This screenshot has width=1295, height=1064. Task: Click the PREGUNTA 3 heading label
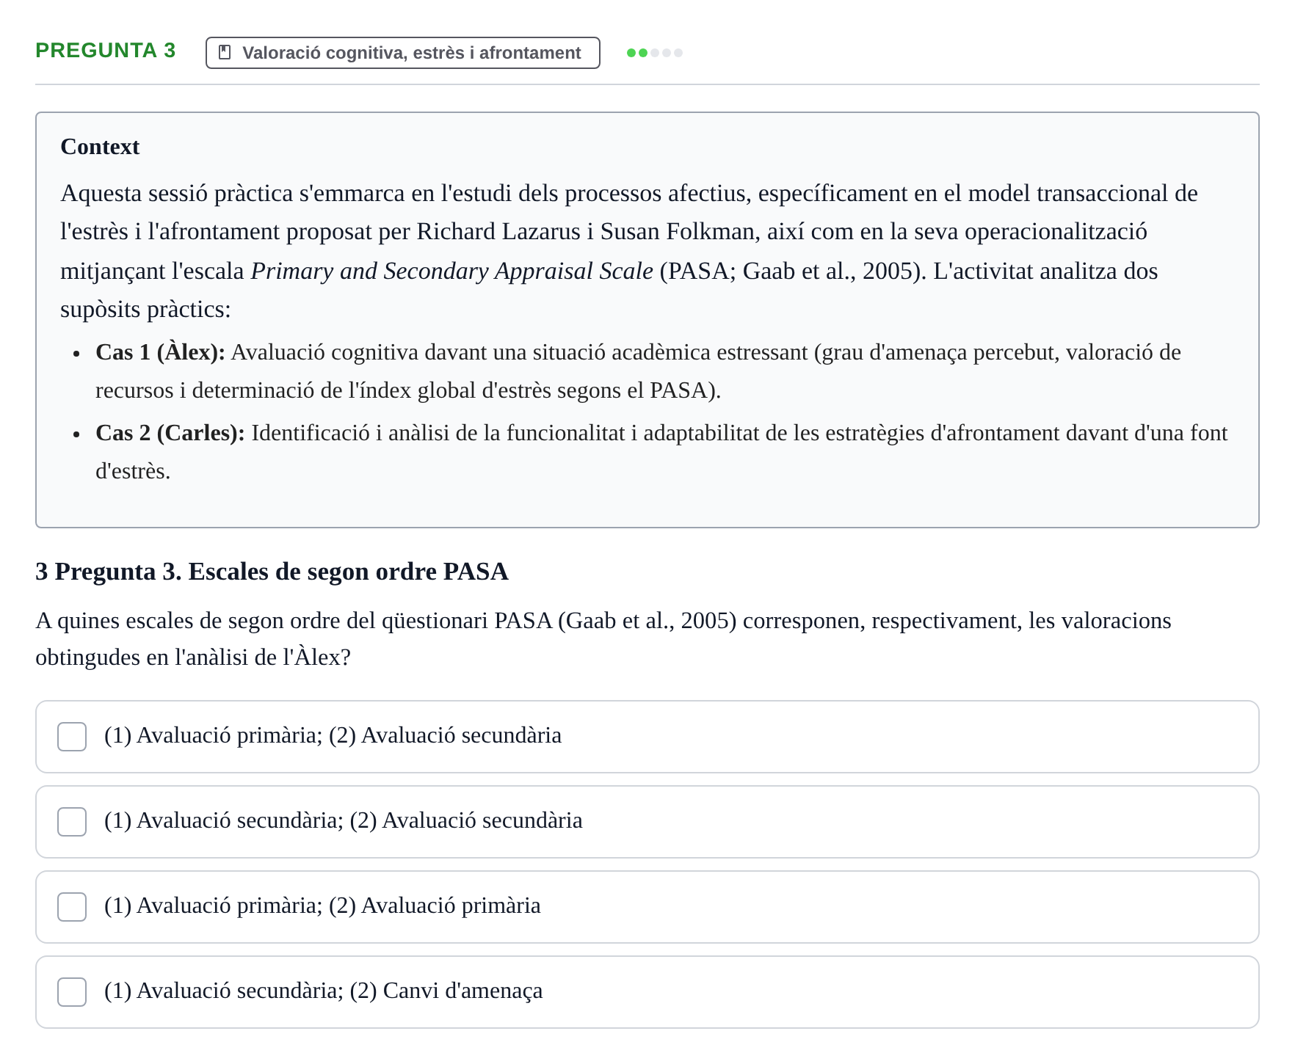(x=106, y=51)
